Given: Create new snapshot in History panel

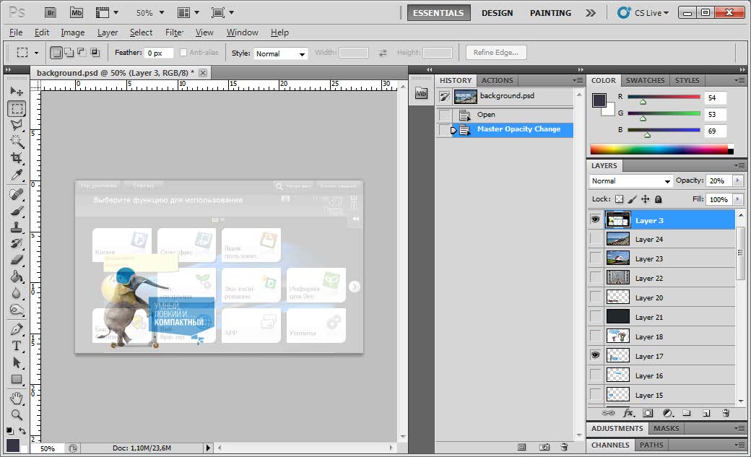Looking at the screenshot, I should pos(544,447).
